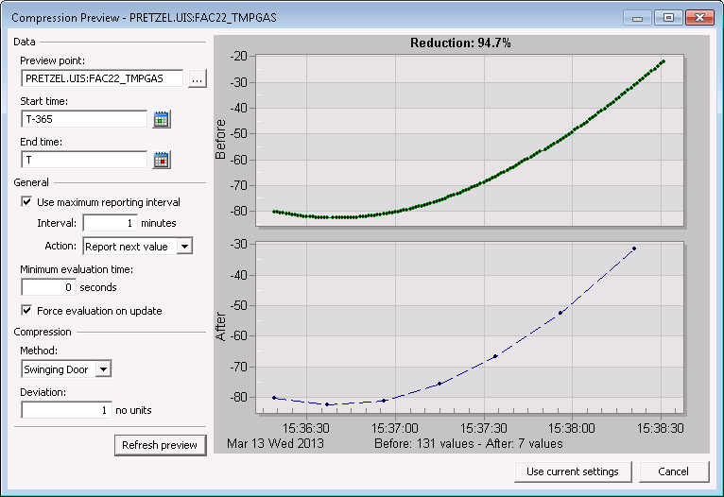Click the Mar 13 Wed 2013 date label
Image resolution: width=724 pixels, height=497 pixels.
(x=275, y=444)
